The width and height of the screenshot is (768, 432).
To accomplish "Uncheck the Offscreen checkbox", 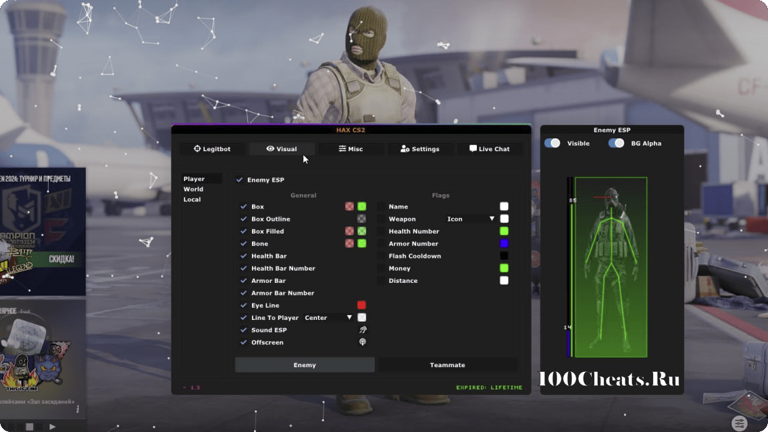I will 243,342.
